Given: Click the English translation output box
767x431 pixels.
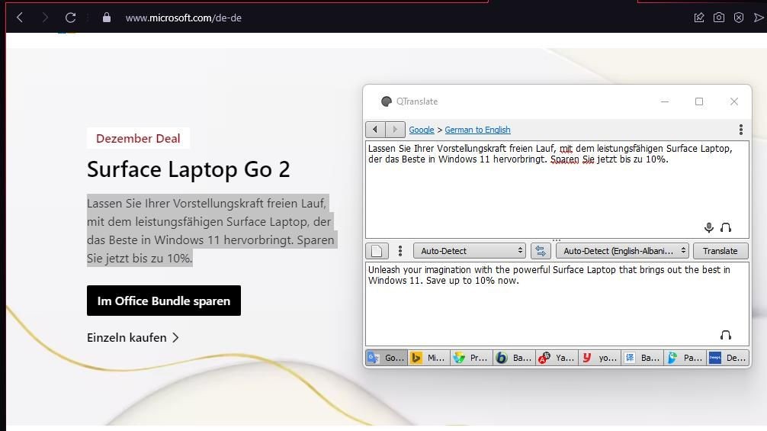Looking at the screenshot, I should (x=557, y=304).
